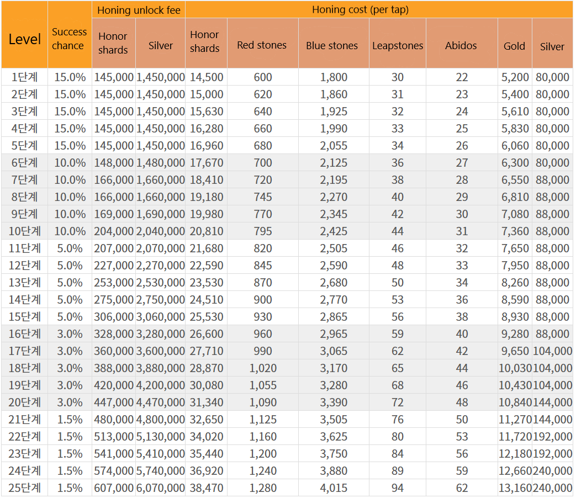Viewport: 576px width, 498px height.
Task: Click leapstones value 53
Action: 398,300
